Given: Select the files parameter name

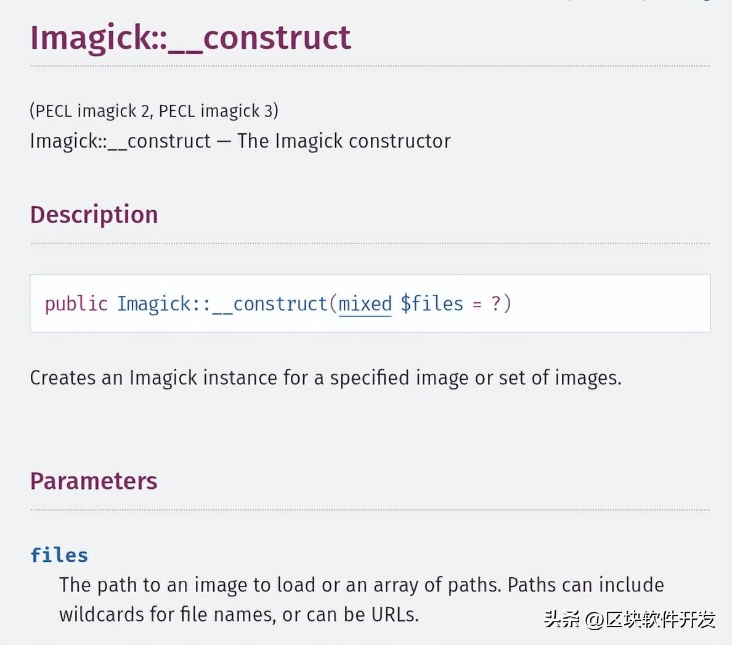Looking at the screenshot, I should point(59,556).
